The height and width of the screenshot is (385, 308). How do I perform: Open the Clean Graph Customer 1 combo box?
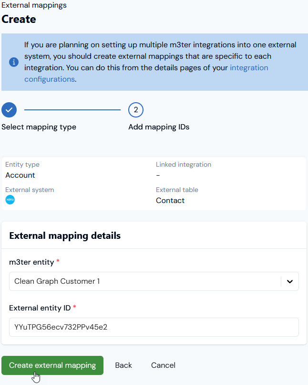point(154,281)
